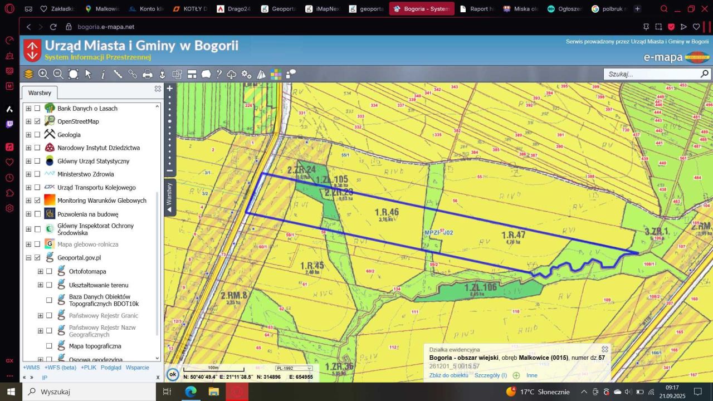
Task: Switch to the Raport browser tab
Action: 477,9
